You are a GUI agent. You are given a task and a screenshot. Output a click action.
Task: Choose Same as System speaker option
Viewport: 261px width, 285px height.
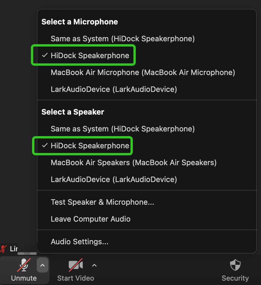point(123,129)
